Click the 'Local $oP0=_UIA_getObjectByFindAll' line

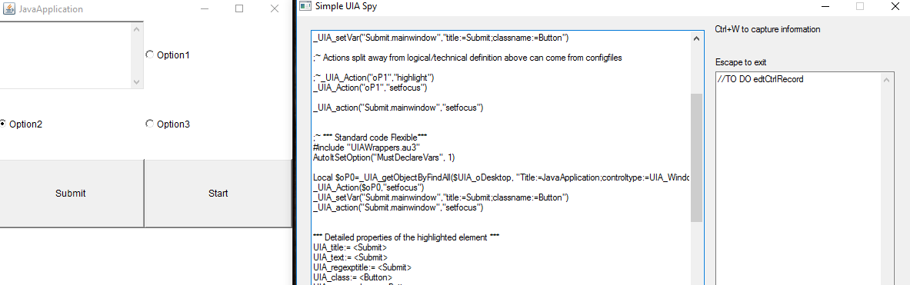coord(501,177)
